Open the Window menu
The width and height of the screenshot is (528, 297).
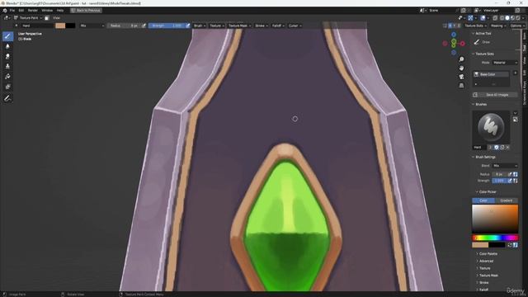pos(47,11)
